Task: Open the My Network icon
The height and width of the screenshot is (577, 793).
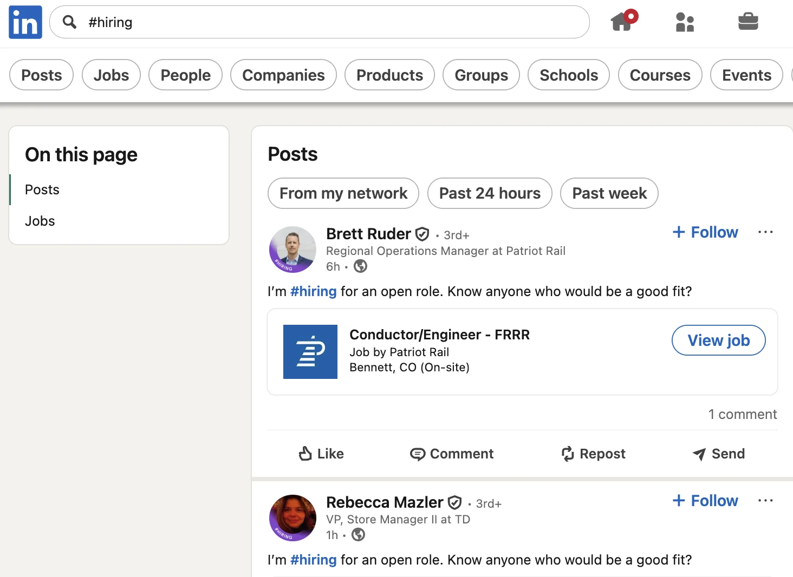Action: click(x=685, y=22)
